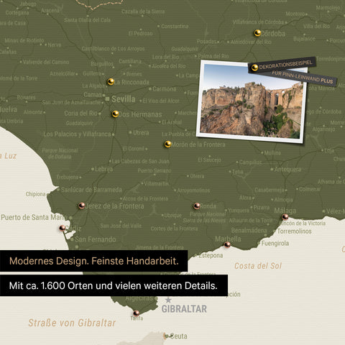
Task: Click the 'Mit ca. 1.600 Orten' banner
Action: [x=114, y=285]
